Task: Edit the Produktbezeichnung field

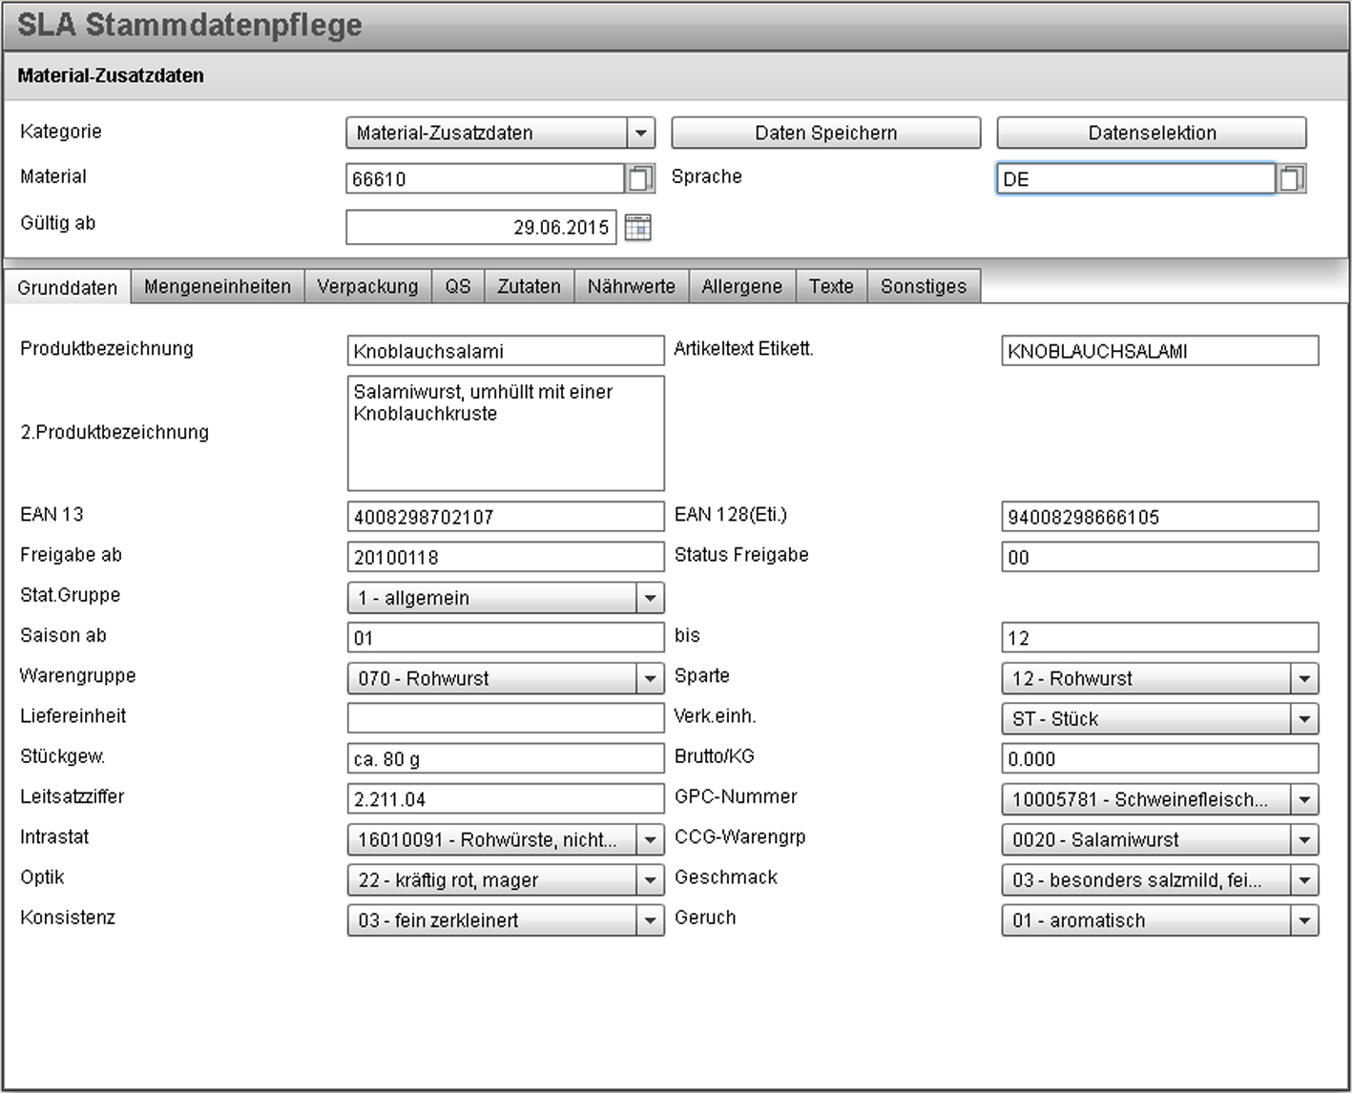Action: click(x=506, y=350)
